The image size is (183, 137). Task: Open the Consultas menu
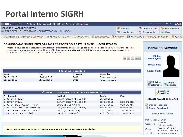83,37
